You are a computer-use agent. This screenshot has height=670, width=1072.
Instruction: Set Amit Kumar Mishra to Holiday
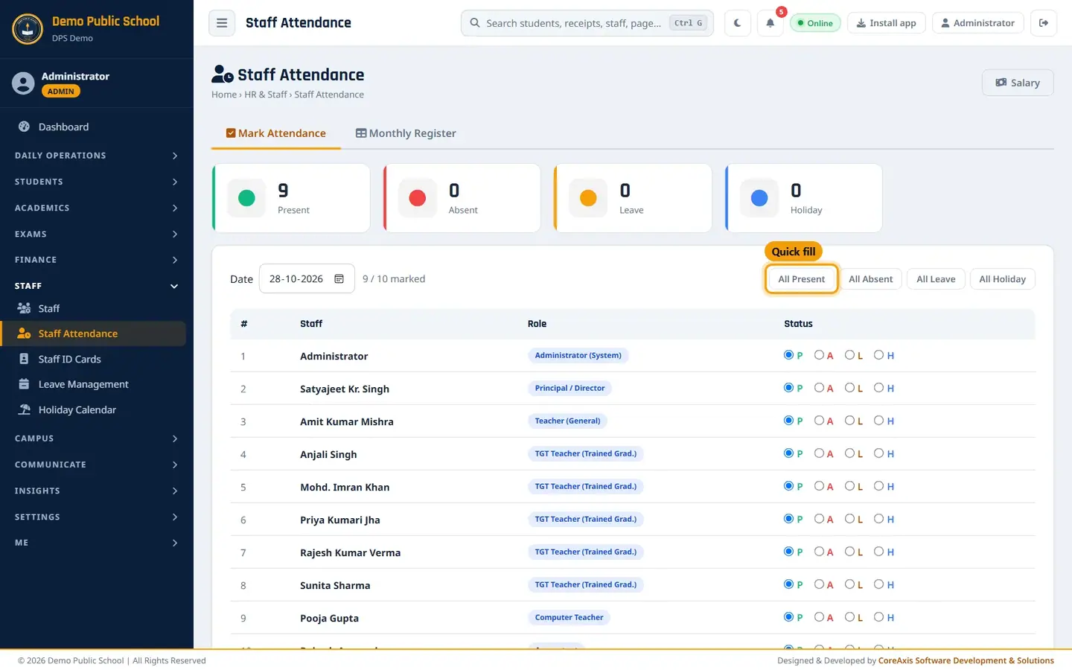coord(878,421)
